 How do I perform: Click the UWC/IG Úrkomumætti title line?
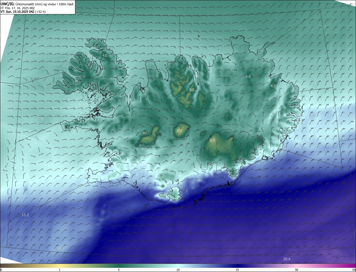pos(37,4)
